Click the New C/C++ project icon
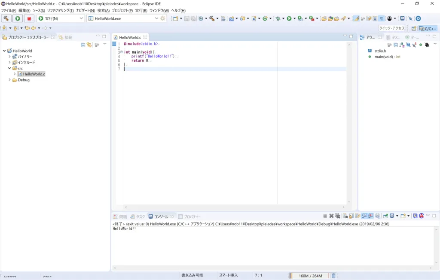Viewport: 440px width, 280px height. [x=231, y=18]
